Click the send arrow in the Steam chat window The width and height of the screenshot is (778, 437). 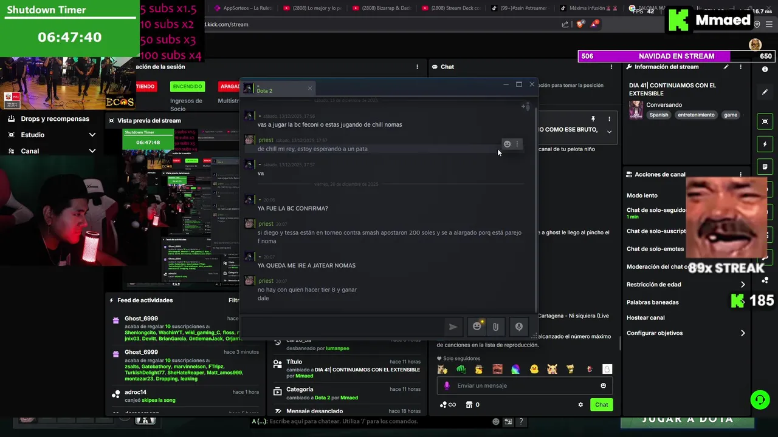[x=453, y=327]
